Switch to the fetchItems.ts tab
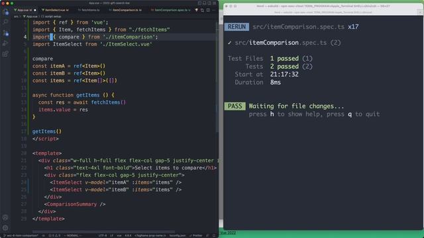The width and height of the screenshot is (424, 238). pos(89,10)
